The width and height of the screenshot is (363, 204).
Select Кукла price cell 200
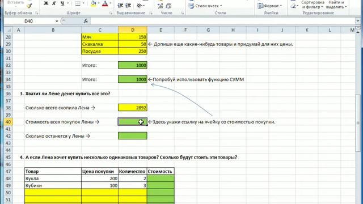100,178
